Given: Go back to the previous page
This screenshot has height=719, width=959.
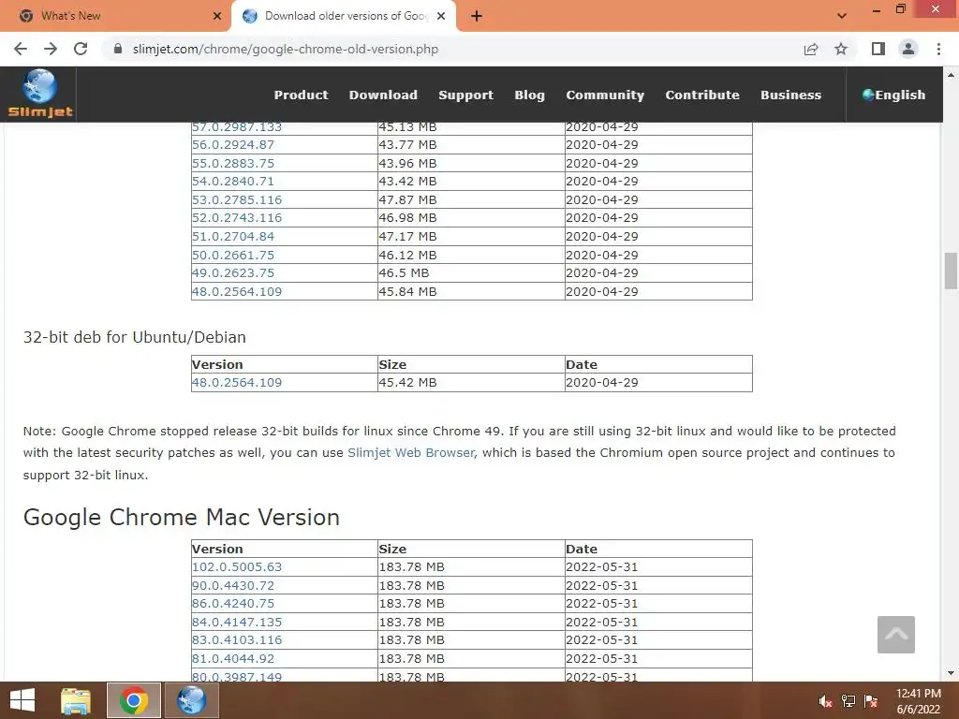Looking at the screenshot, I should tap(21, 49).
